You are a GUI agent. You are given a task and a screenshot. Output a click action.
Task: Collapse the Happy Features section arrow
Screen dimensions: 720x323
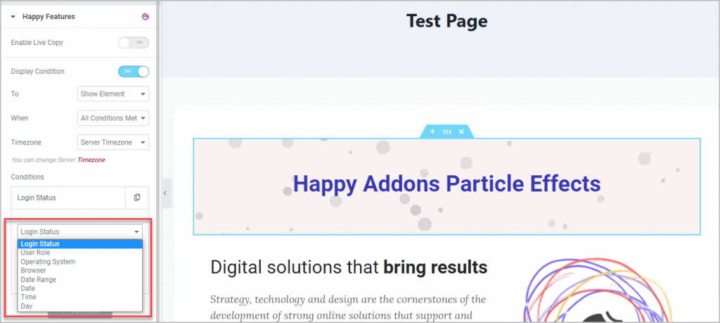tap(13, 16)
